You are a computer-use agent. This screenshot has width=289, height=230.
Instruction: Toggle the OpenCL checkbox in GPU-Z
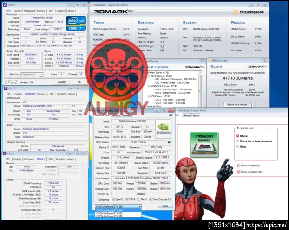(x=114, y=199)
